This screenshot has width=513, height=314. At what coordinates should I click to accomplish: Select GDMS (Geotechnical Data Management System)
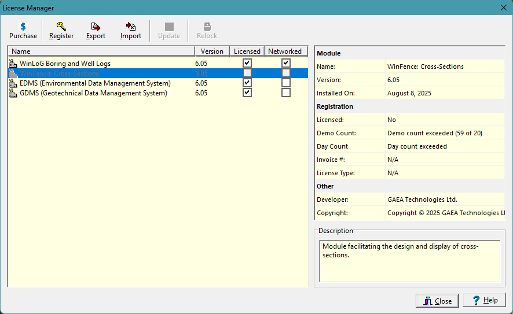pos(158,93)
